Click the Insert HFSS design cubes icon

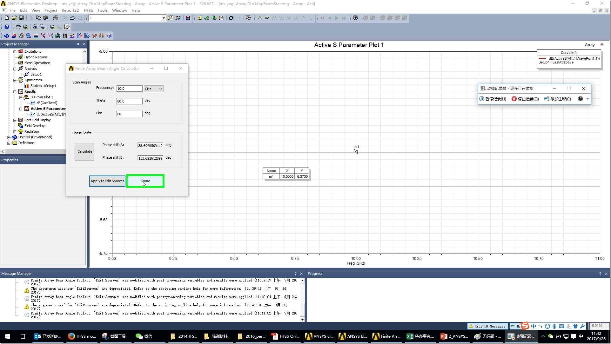tap(6, 36)
